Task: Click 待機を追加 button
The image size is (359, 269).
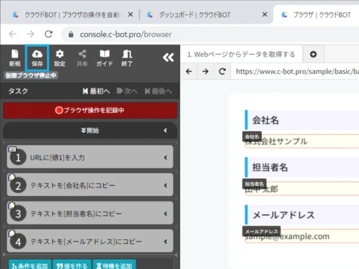Action: point(114,265)
